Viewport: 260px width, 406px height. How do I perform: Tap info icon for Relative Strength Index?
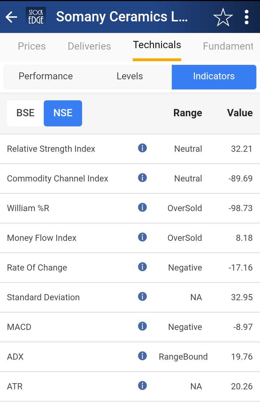pyautogui.click(x=142, y=148)
